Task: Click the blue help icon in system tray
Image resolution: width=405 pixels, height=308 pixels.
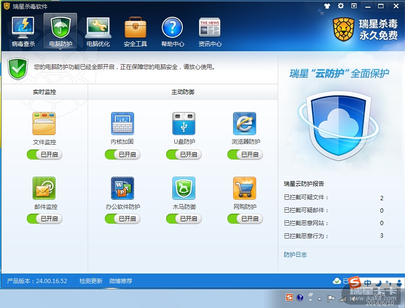Action: [300, 297]
